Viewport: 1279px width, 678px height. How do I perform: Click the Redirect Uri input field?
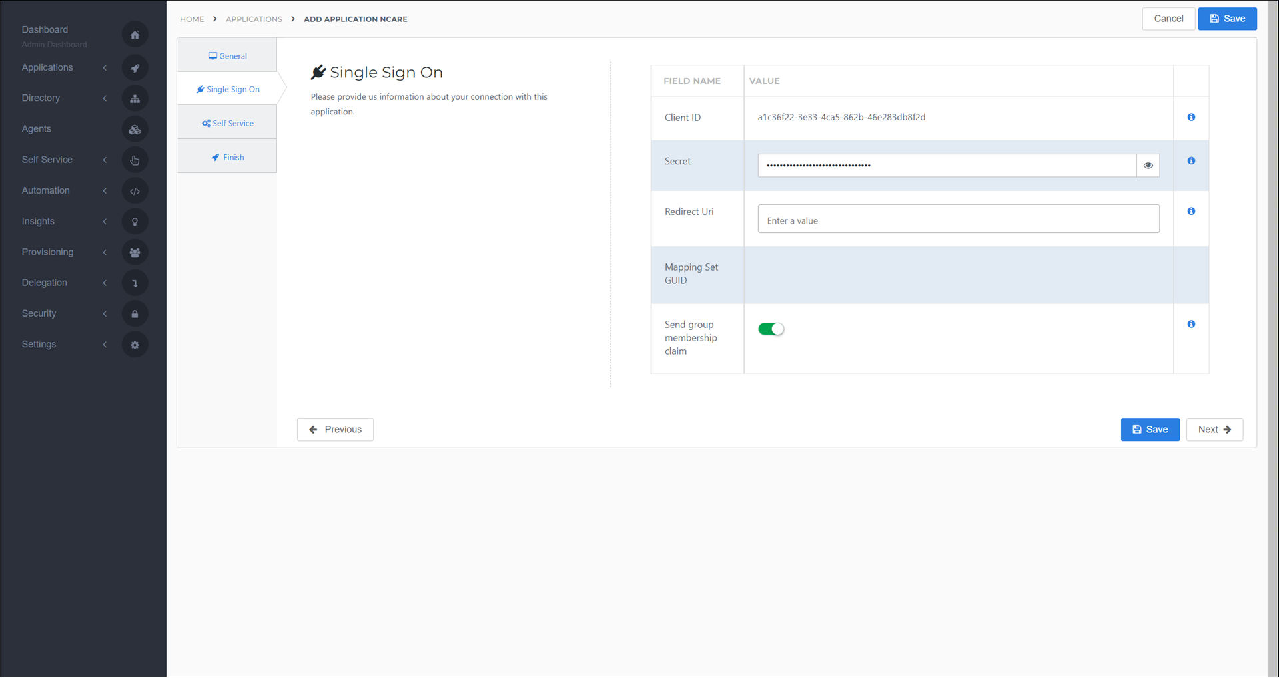pyautogui.click(x=958, y=219)
